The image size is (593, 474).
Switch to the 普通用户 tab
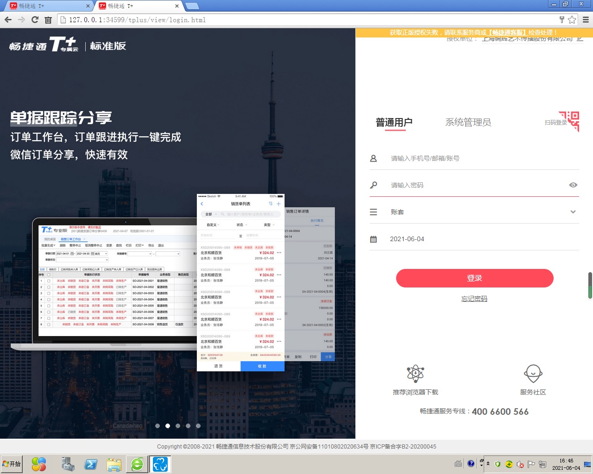pyautogui.click(x=394, y=123)
